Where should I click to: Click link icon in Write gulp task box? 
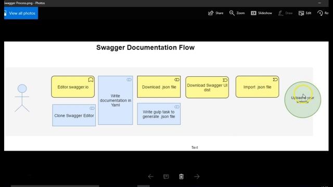coord(177,107)
